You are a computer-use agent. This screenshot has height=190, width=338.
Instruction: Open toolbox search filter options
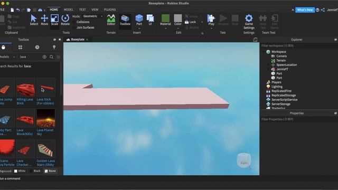pos(58,57)
